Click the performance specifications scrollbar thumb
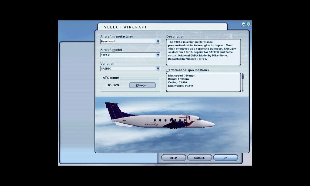Viewport: 310px width, 186px height. 243,77
